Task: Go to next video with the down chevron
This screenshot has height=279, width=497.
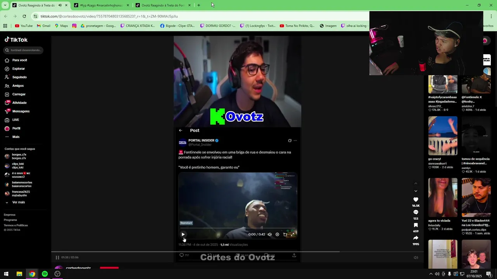Action: click(416, 191)
